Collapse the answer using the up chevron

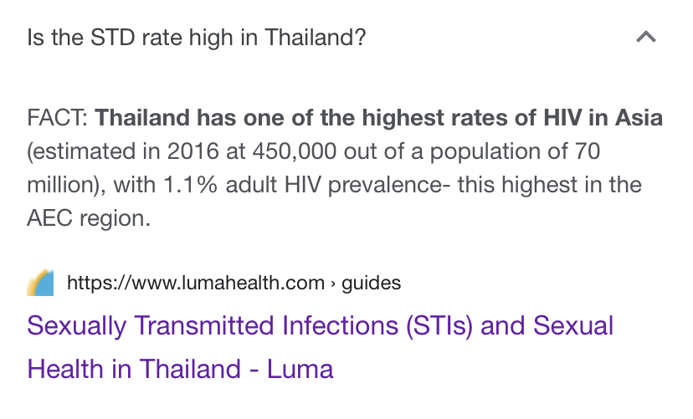point(645,37)
